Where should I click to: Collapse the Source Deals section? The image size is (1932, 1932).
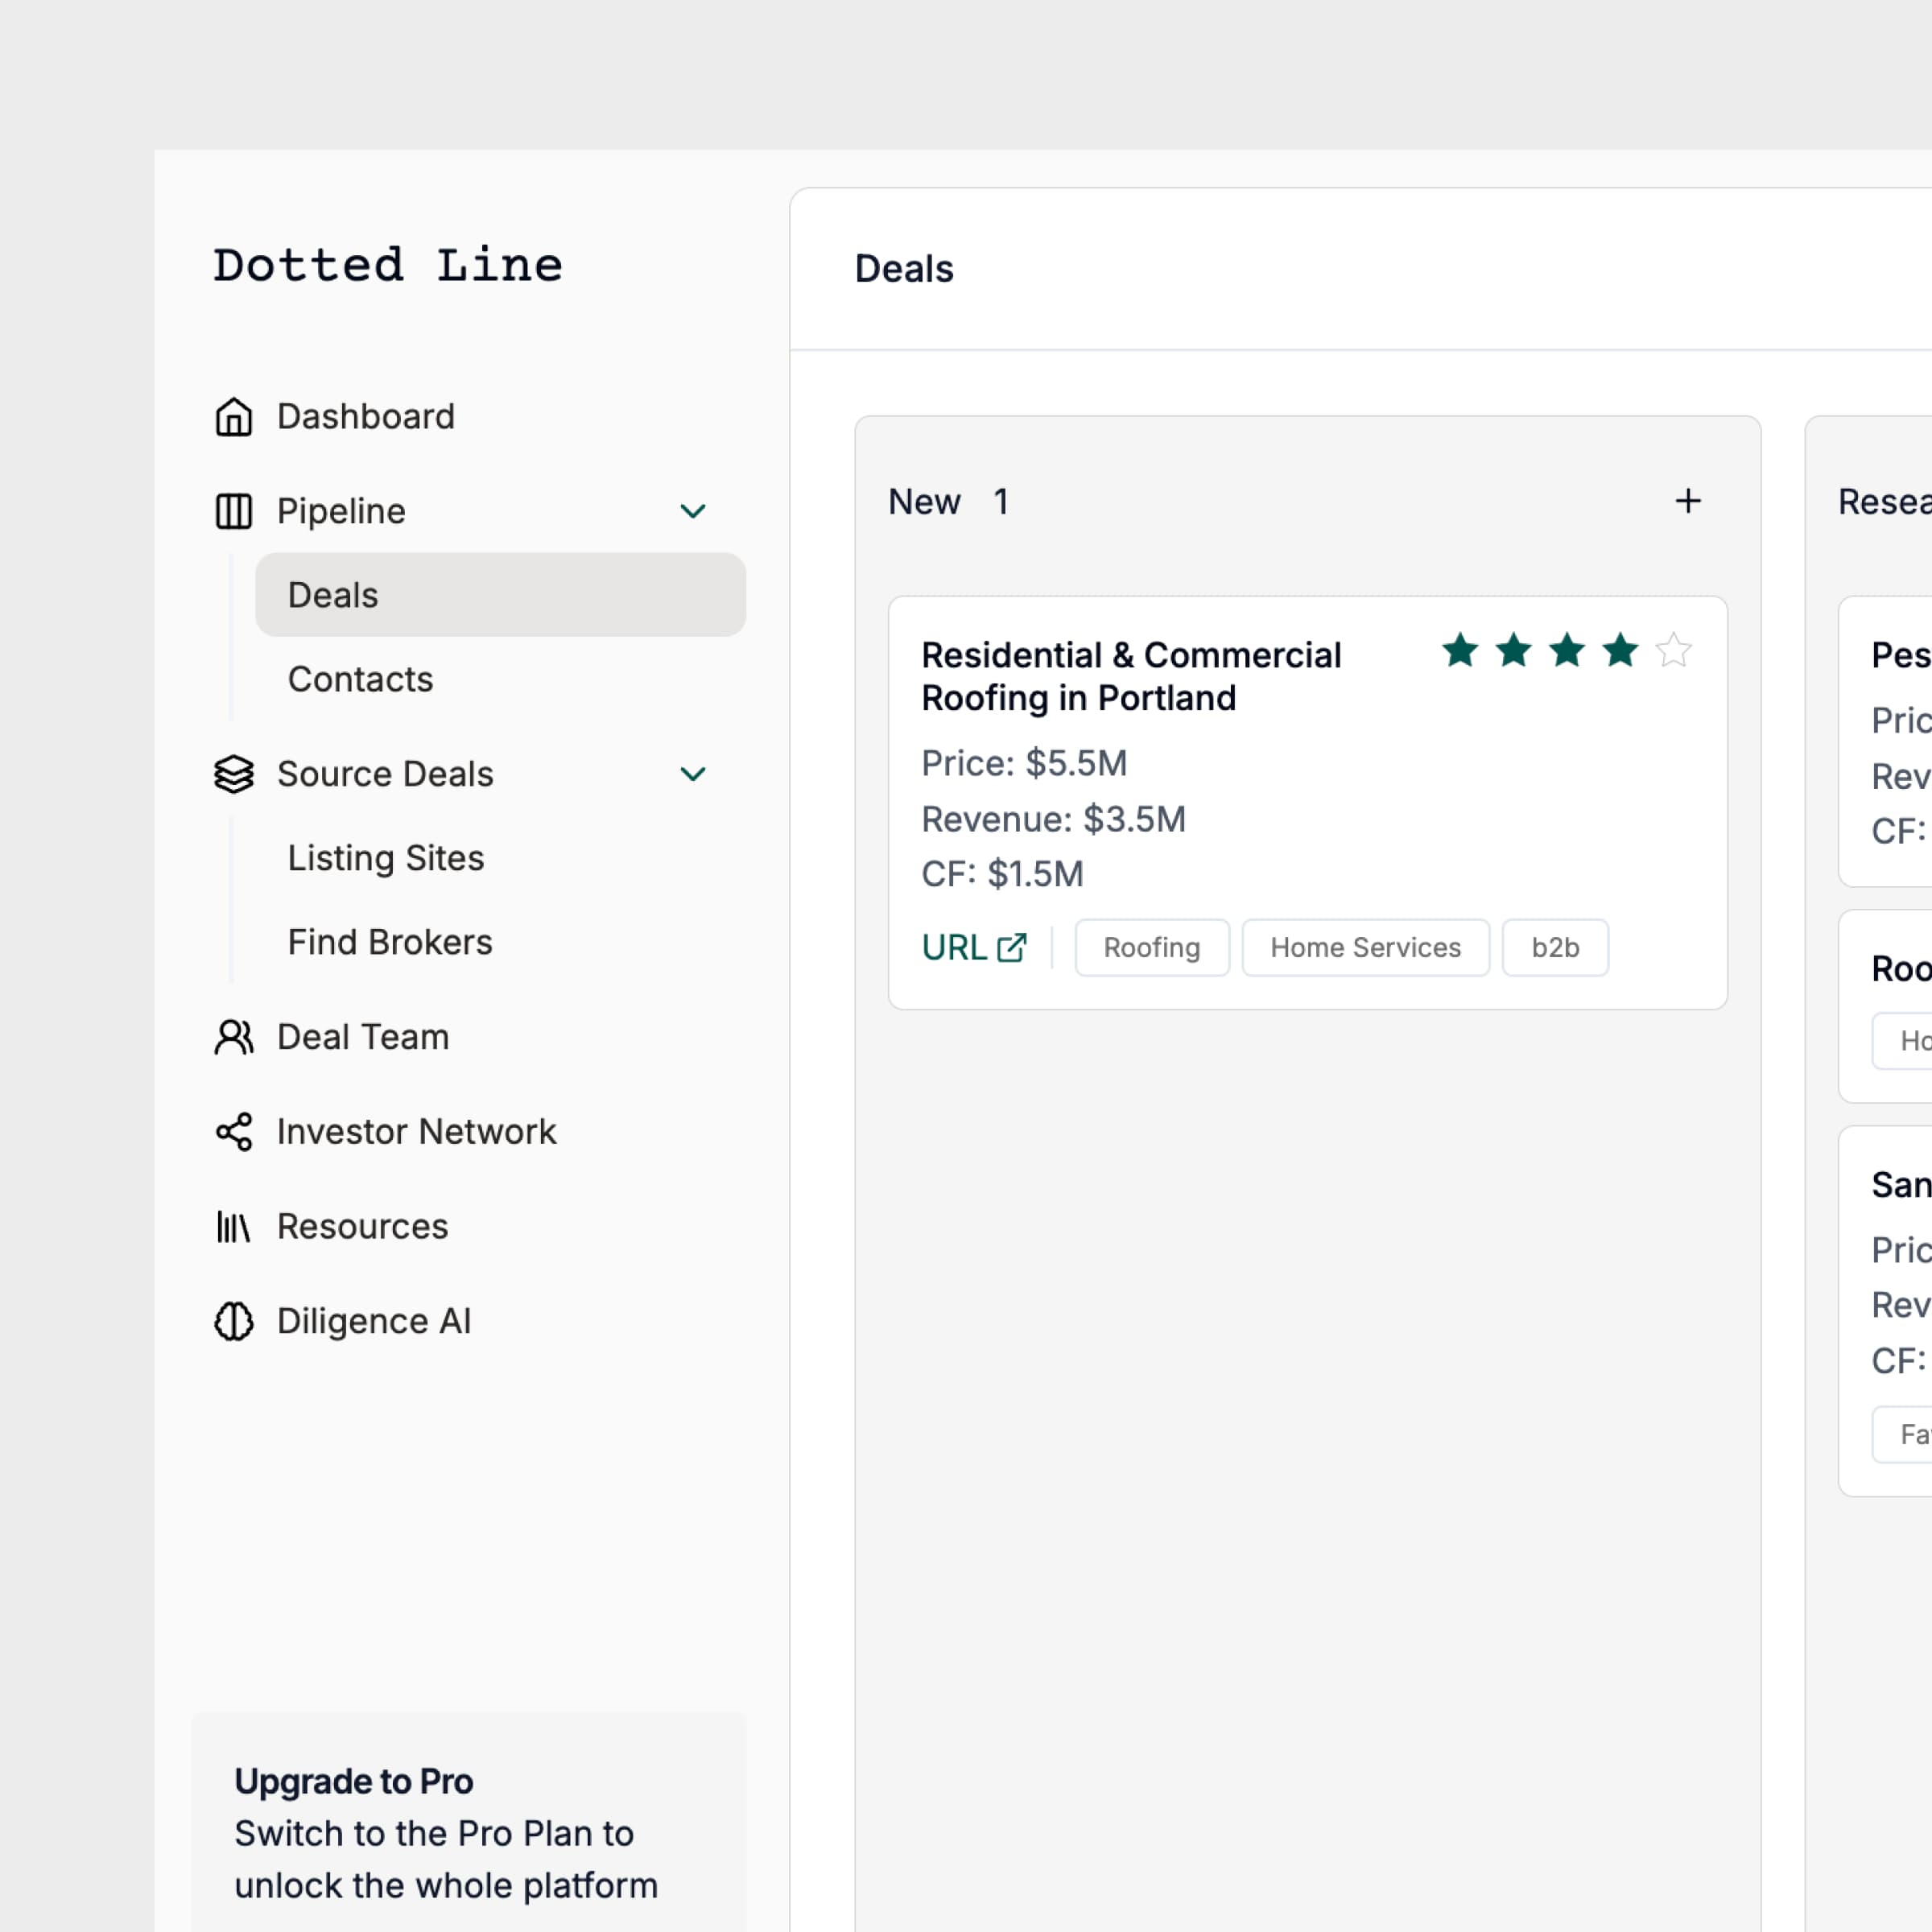pos(693,774)
